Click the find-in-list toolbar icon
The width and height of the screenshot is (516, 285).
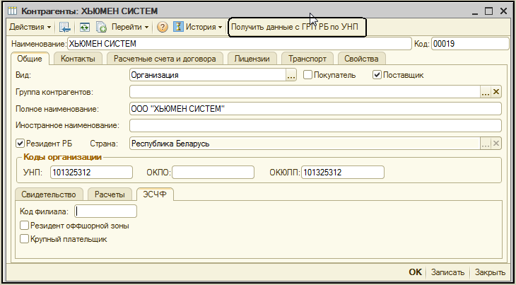[x=65, y=28]
